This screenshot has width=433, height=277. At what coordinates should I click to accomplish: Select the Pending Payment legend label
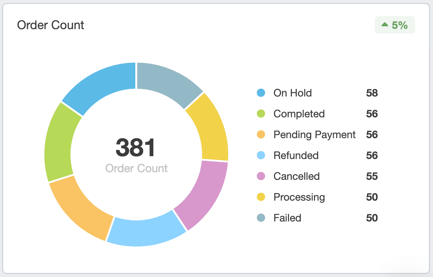tap(314, 135)
